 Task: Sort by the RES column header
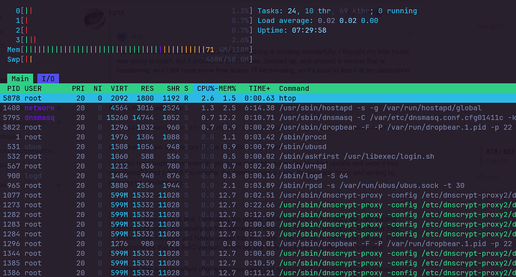point(147,89)
